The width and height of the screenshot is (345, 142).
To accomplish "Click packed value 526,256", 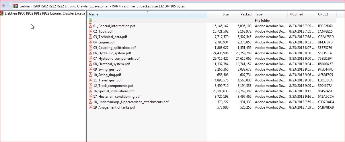I will coord(245,107).
